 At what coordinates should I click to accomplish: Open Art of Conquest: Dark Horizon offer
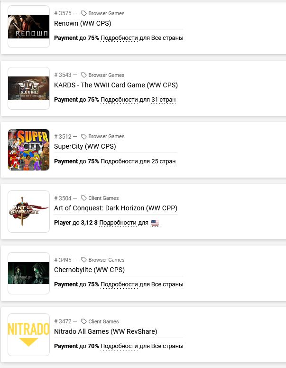point(116,208)
